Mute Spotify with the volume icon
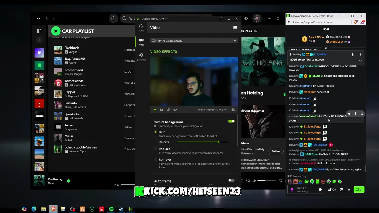 point(254,181)
